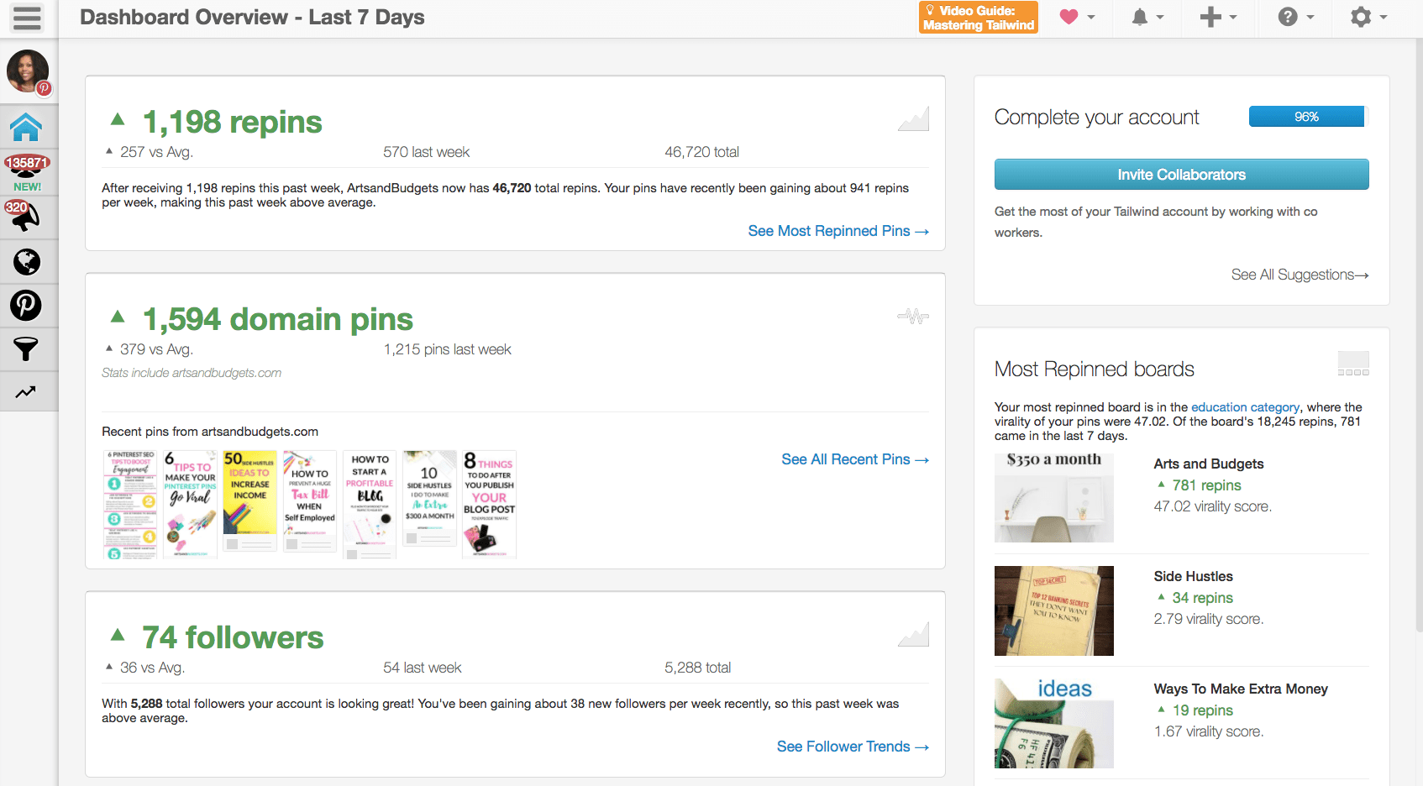
Task: Select the funnel filter icon in the sidebar
Action: point(28,348)
